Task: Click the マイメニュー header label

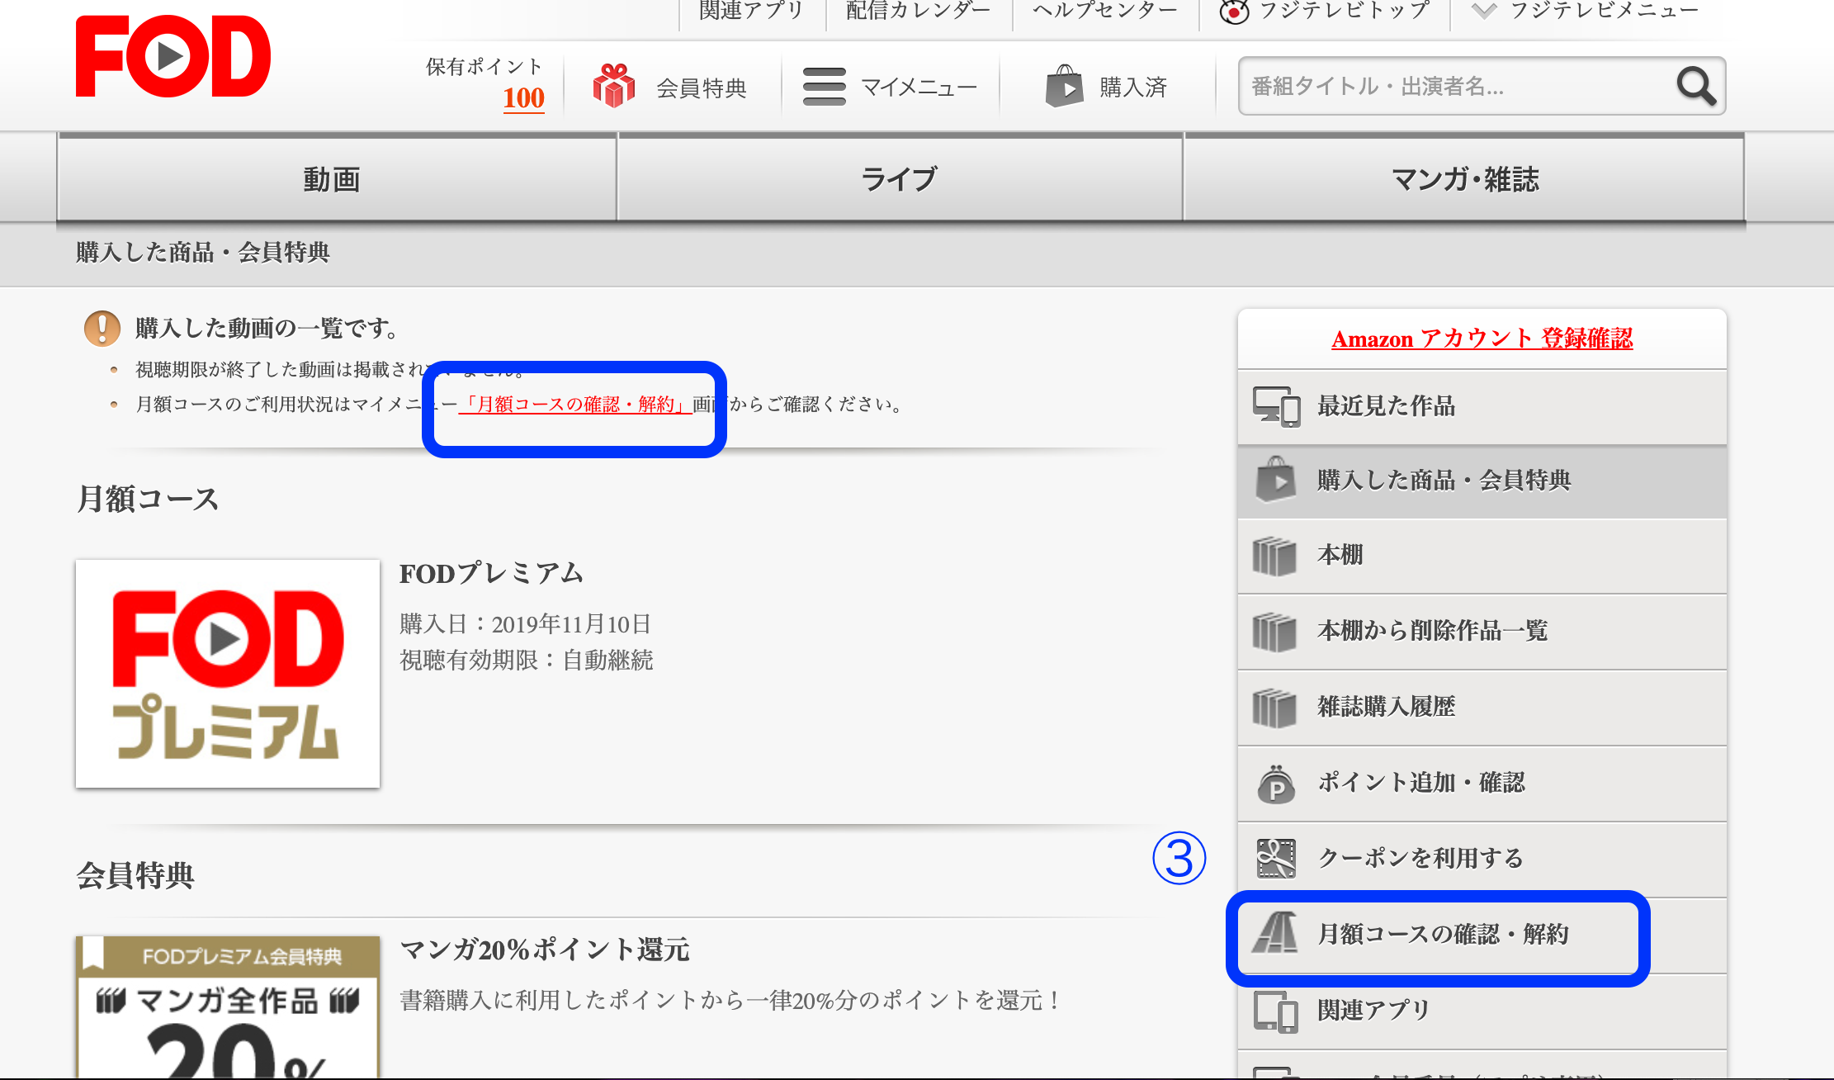Action: tap(919, 87)
